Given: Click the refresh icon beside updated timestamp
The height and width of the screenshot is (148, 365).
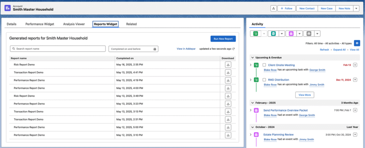Looking at the screenshot, I should (x=233, y=49).
